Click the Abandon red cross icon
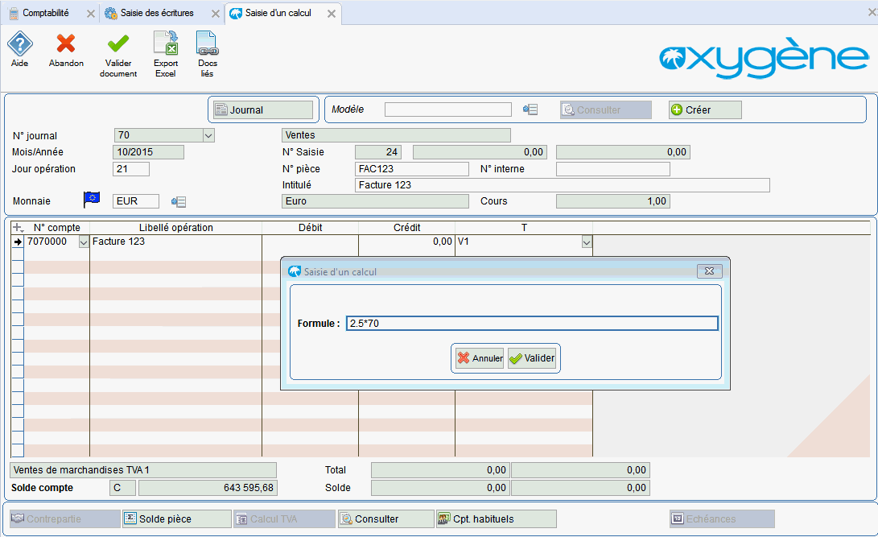Viewport: 878px width, 537px height. pos(66,44)
